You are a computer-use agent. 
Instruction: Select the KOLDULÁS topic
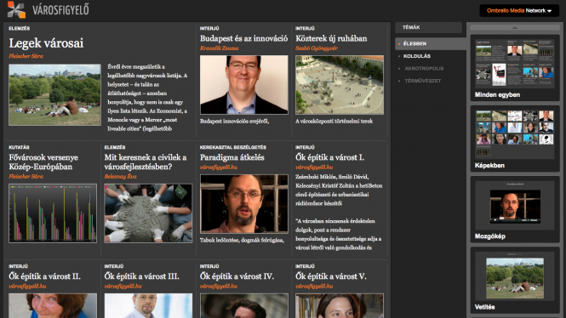(416, 56)
